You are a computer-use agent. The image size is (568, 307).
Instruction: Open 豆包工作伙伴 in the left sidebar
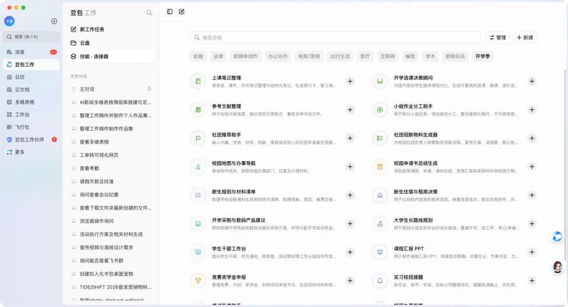click(32, 140)
